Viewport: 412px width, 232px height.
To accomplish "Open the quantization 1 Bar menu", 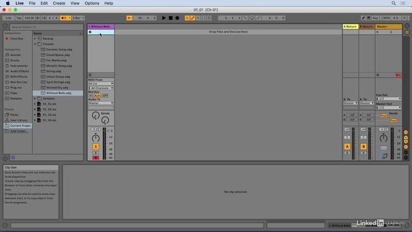I will (79, 18).
